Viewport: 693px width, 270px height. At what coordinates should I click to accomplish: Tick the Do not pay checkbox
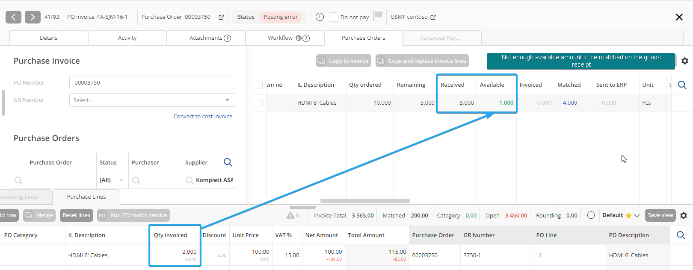coord(334,17)
